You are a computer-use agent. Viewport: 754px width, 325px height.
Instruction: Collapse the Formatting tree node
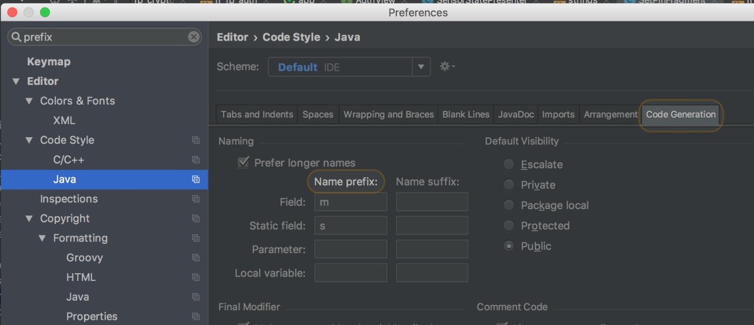pyautogui.click(x=42, y=238)
